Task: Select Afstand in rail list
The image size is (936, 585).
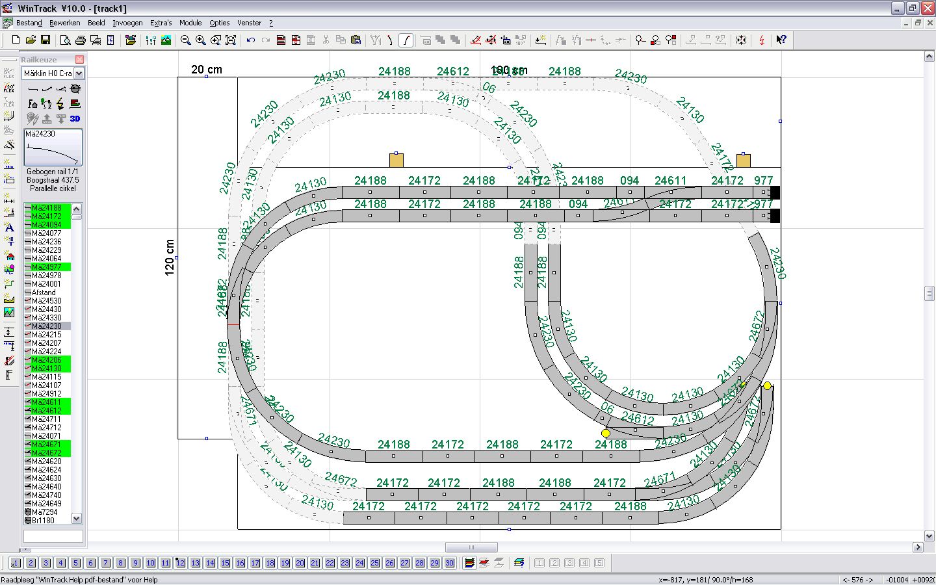Action: coord(47,292)
